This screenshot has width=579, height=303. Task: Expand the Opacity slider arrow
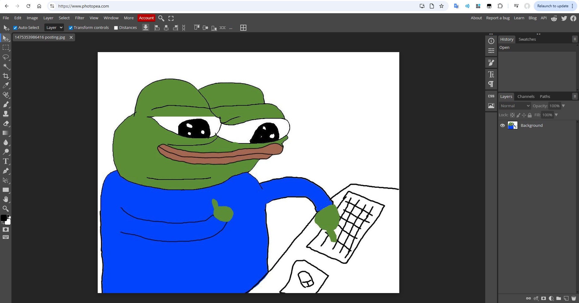563,106
